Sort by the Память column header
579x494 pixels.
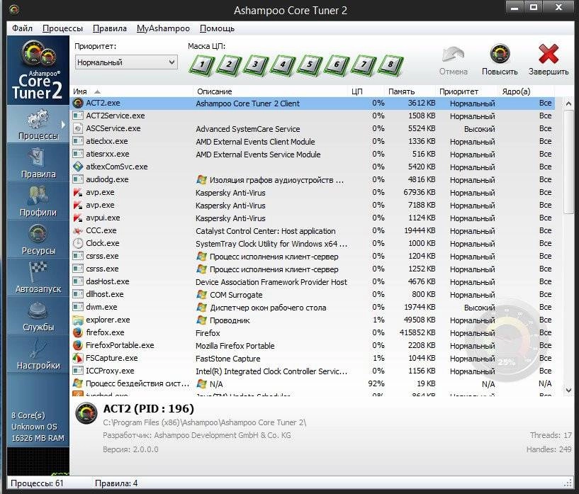click(x=410, y=91)
